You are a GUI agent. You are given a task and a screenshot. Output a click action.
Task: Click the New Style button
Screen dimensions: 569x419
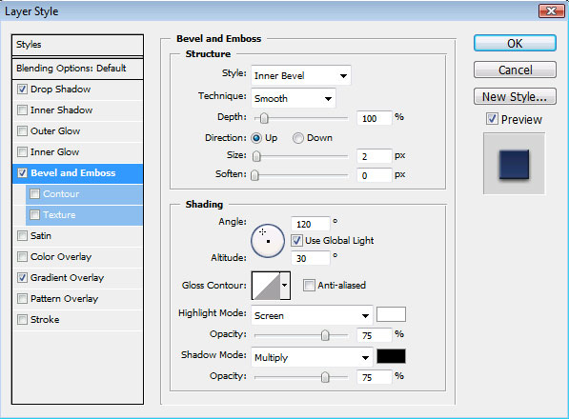point(515,96)
